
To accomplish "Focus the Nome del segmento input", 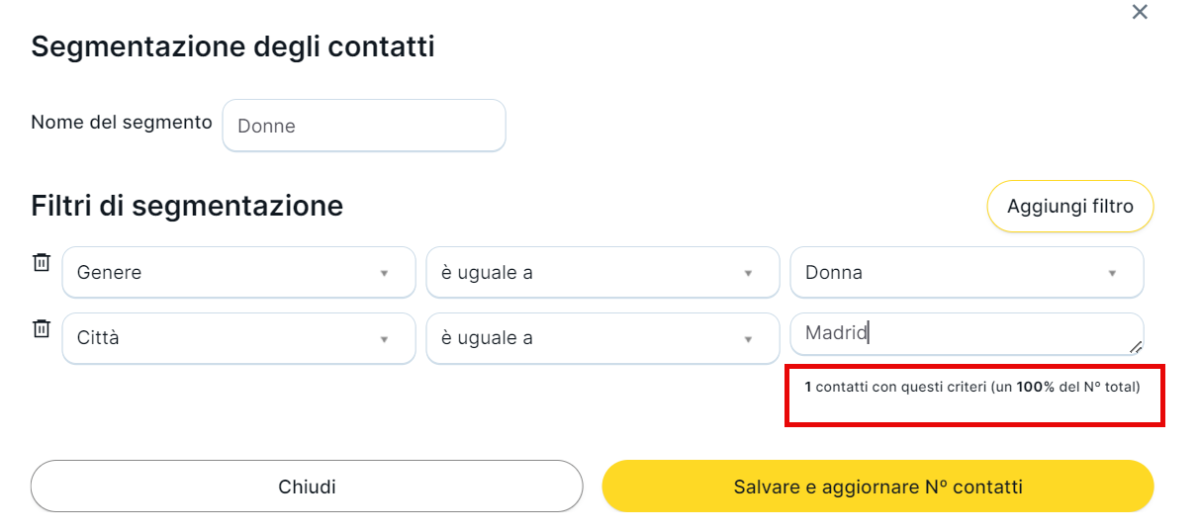I will 364,126.
